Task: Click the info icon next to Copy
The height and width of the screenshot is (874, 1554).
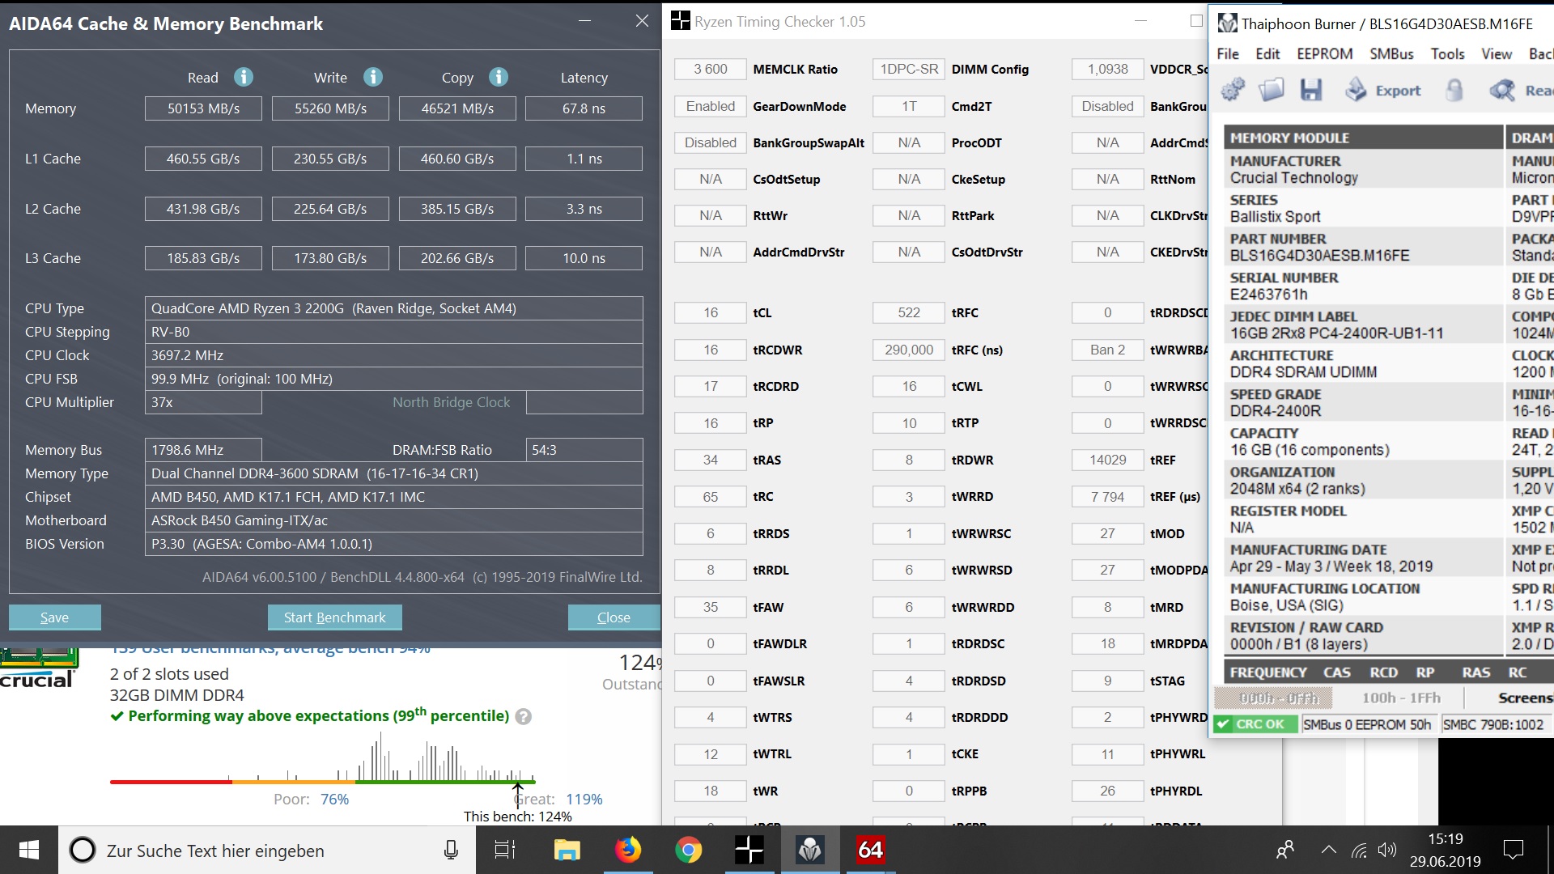Action: (499, 77)
